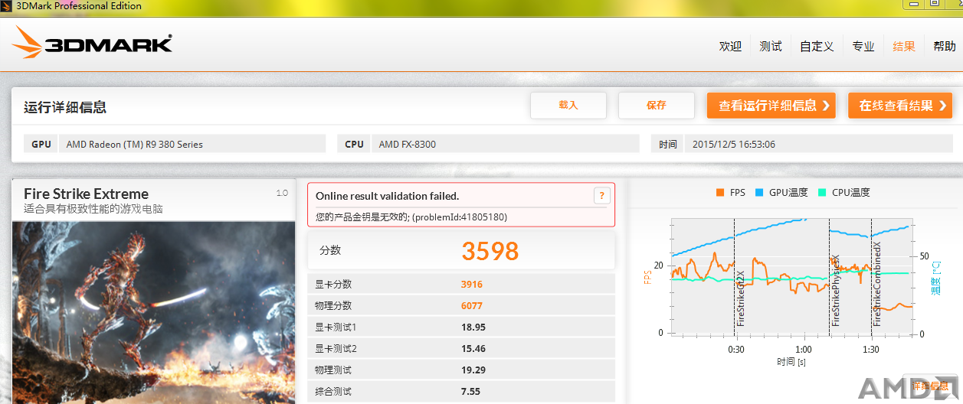This screenshot has width=963, height=404.
Task: Click the 3DMark title bar app icon
Action: [x=7, y=5]
